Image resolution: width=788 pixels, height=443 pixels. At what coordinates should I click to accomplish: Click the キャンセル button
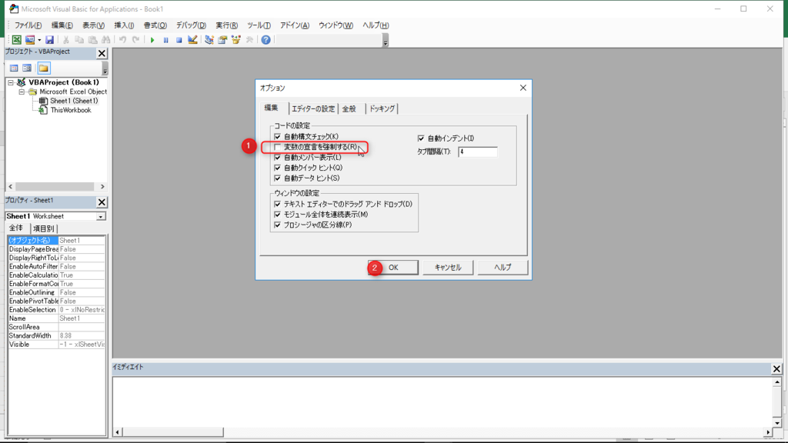tap(448, 267)
